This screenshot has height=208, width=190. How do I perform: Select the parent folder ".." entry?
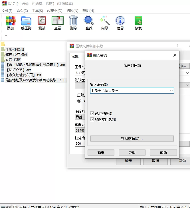click(x=4, y=44)
